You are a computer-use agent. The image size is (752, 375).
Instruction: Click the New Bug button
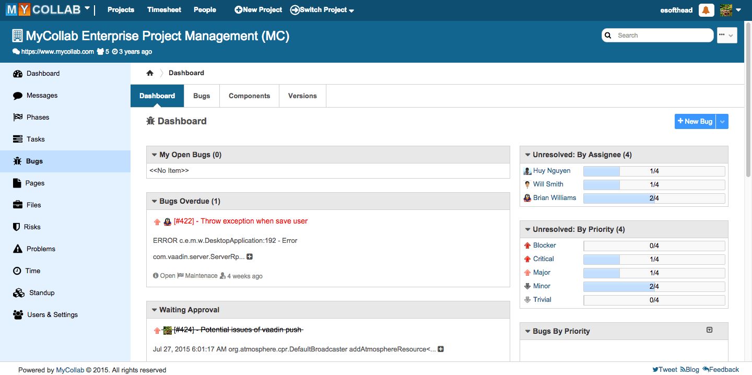point(695,121)
